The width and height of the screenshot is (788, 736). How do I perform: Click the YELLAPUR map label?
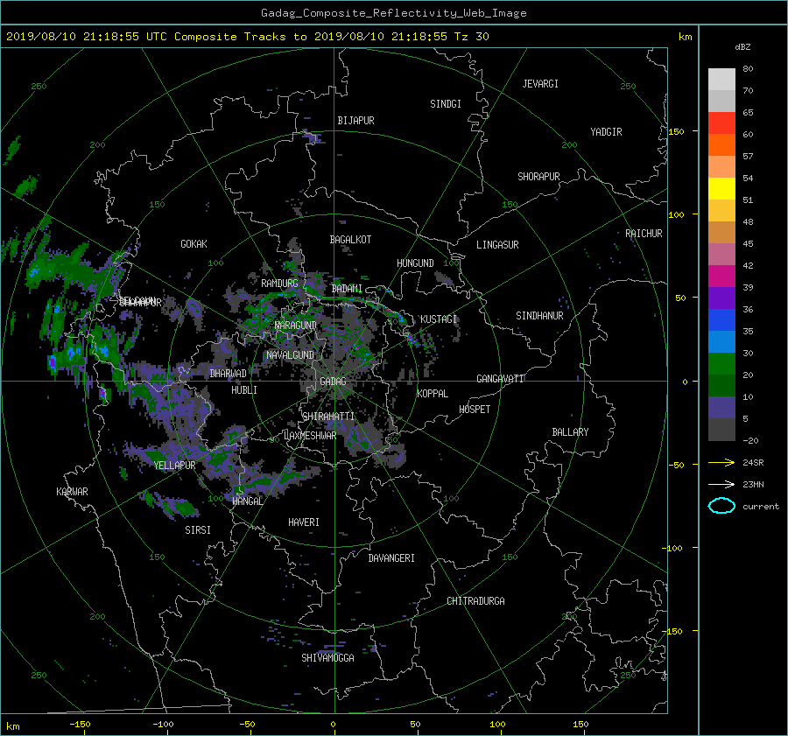pos(174,466)
